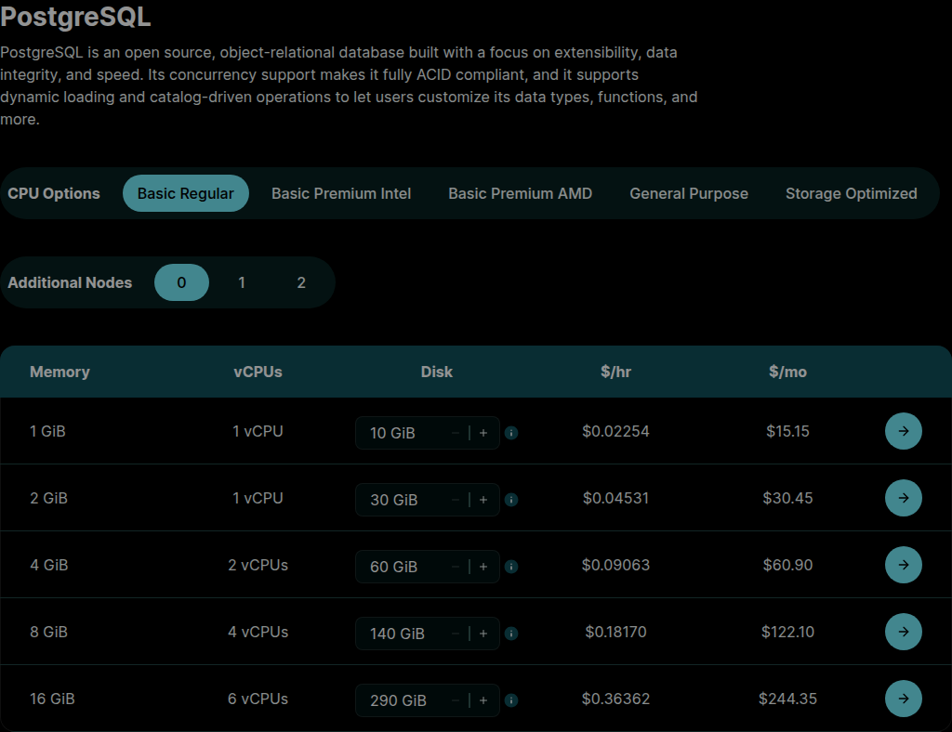Click the 30 GiB disk field
Screen dimensions: 952x732
coord(428,500)
